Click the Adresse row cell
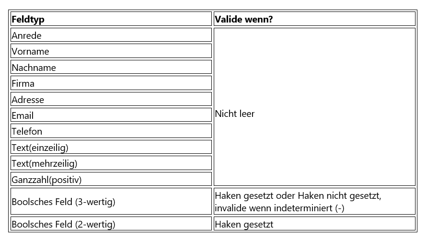Image resolution: width=427 pixels, height=240 pixels. tap(111, 100)
